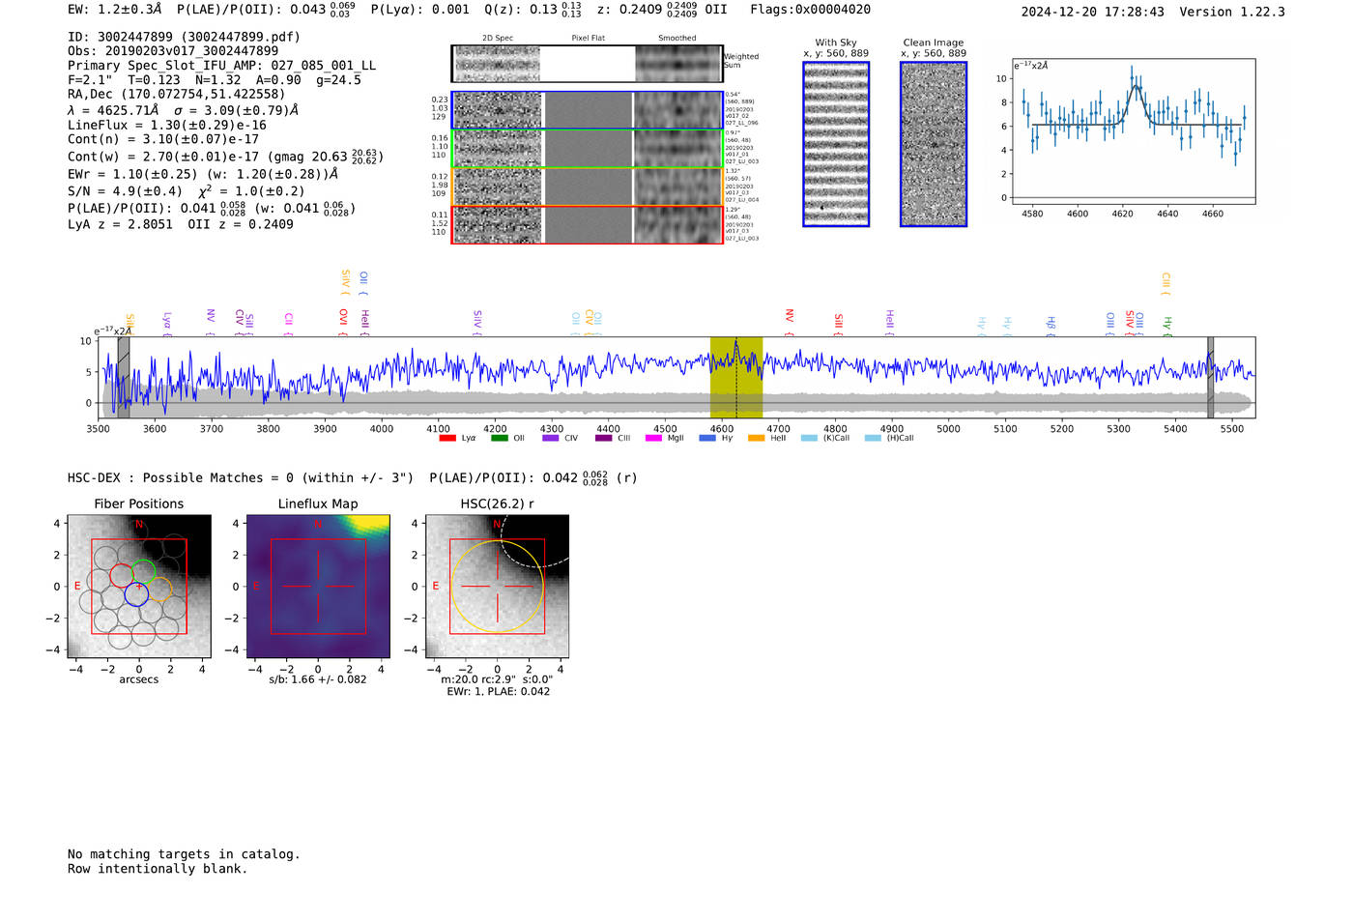Screen dimensions: 1353x921
Task: Click the red Lyα legend swatch
Action: [447, 438]
